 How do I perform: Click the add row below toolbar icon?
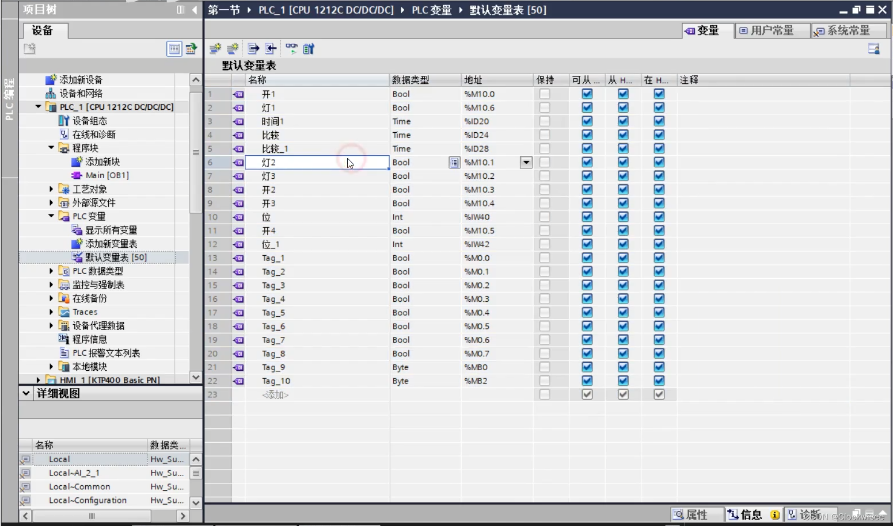coord(233,49)
